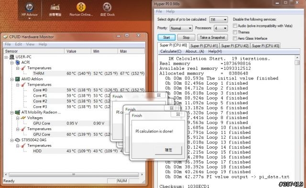Collapse the ST950042 0AS tree node

(12, 140)
